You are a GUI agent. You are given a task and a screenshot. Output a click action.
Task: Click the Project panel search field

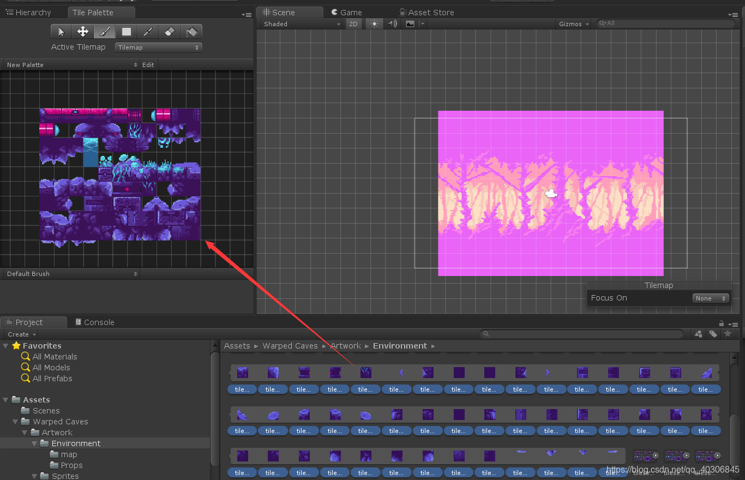tap(581, 334)
